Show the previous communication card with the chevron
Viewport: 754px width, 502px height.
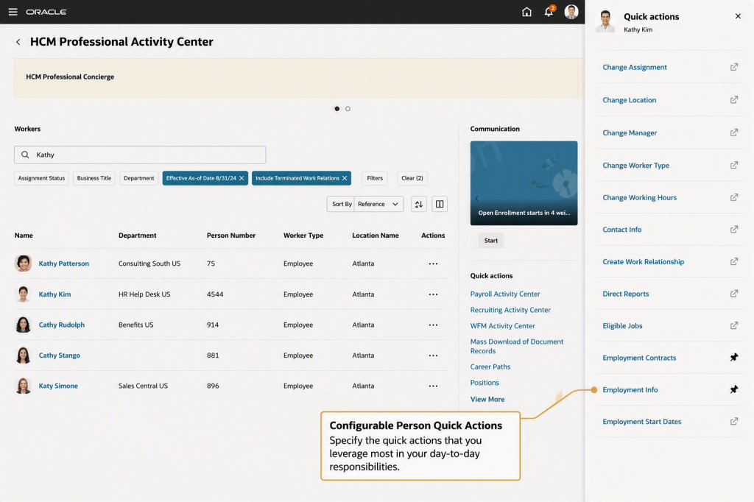(x=477, y=199)
